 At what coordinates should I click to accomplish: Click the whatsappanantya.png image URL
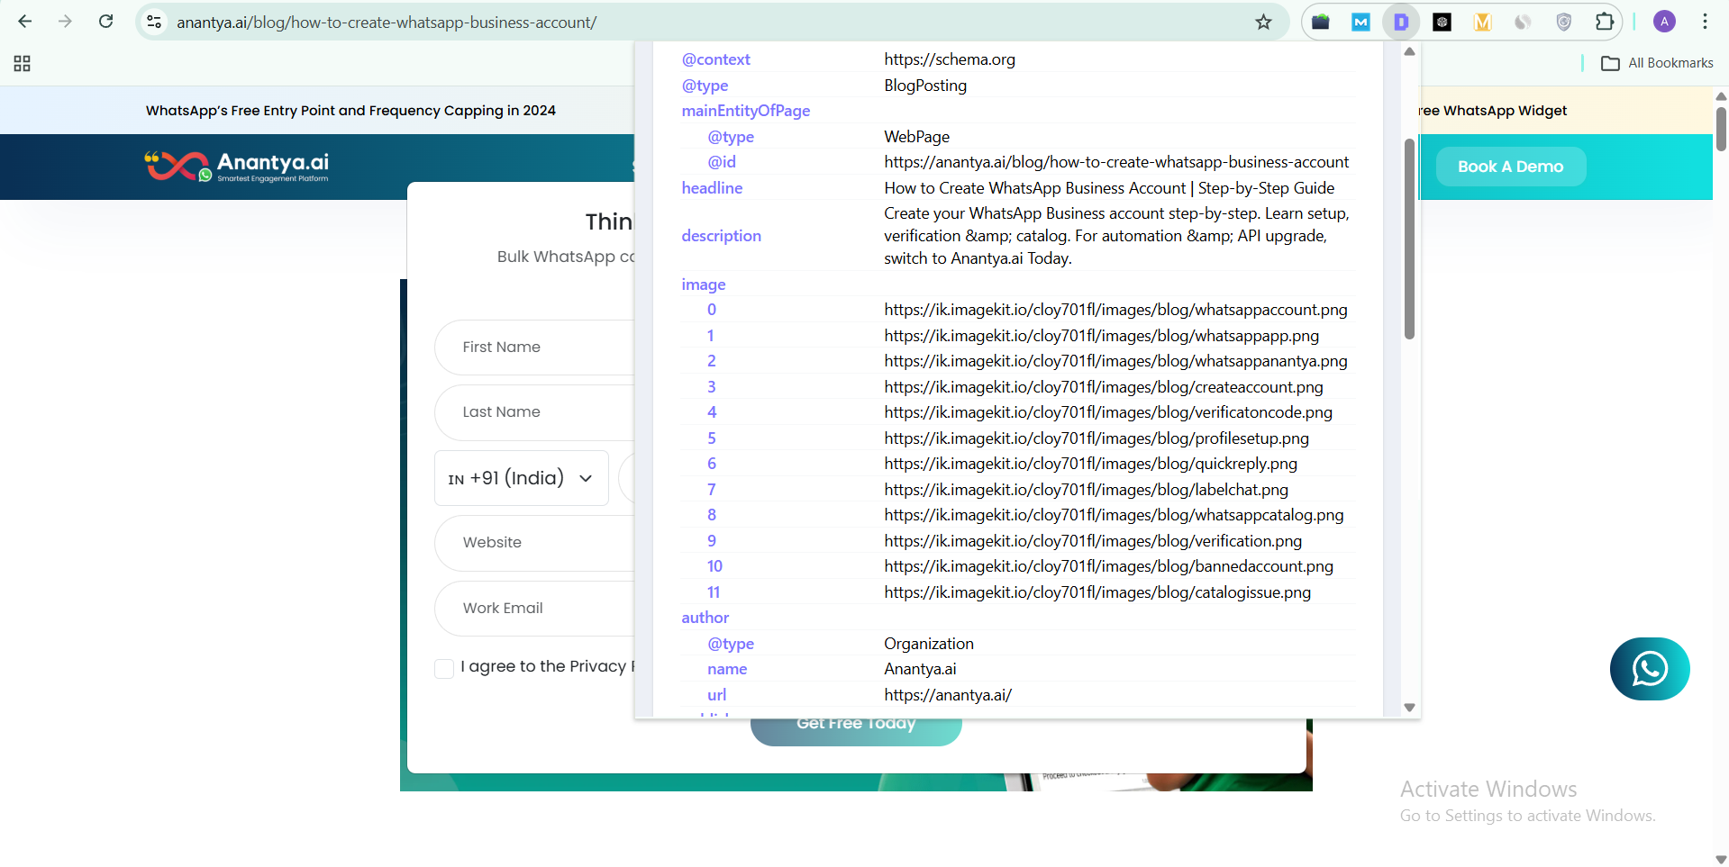1115,361
